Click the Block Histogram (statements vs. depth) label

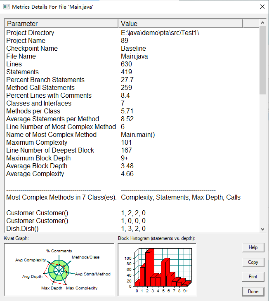(156, 238)
